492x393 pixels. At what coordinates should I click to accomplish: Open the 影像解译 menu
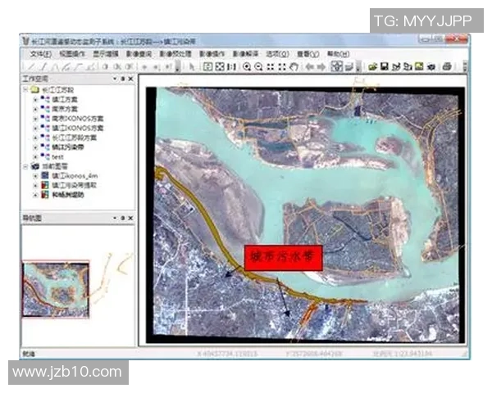[245, 54]
